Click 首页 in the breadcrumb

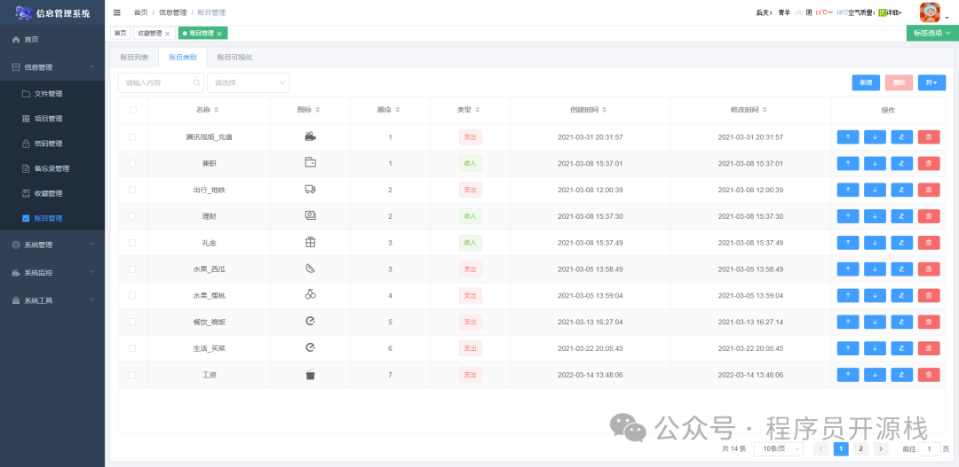[140, 12]
